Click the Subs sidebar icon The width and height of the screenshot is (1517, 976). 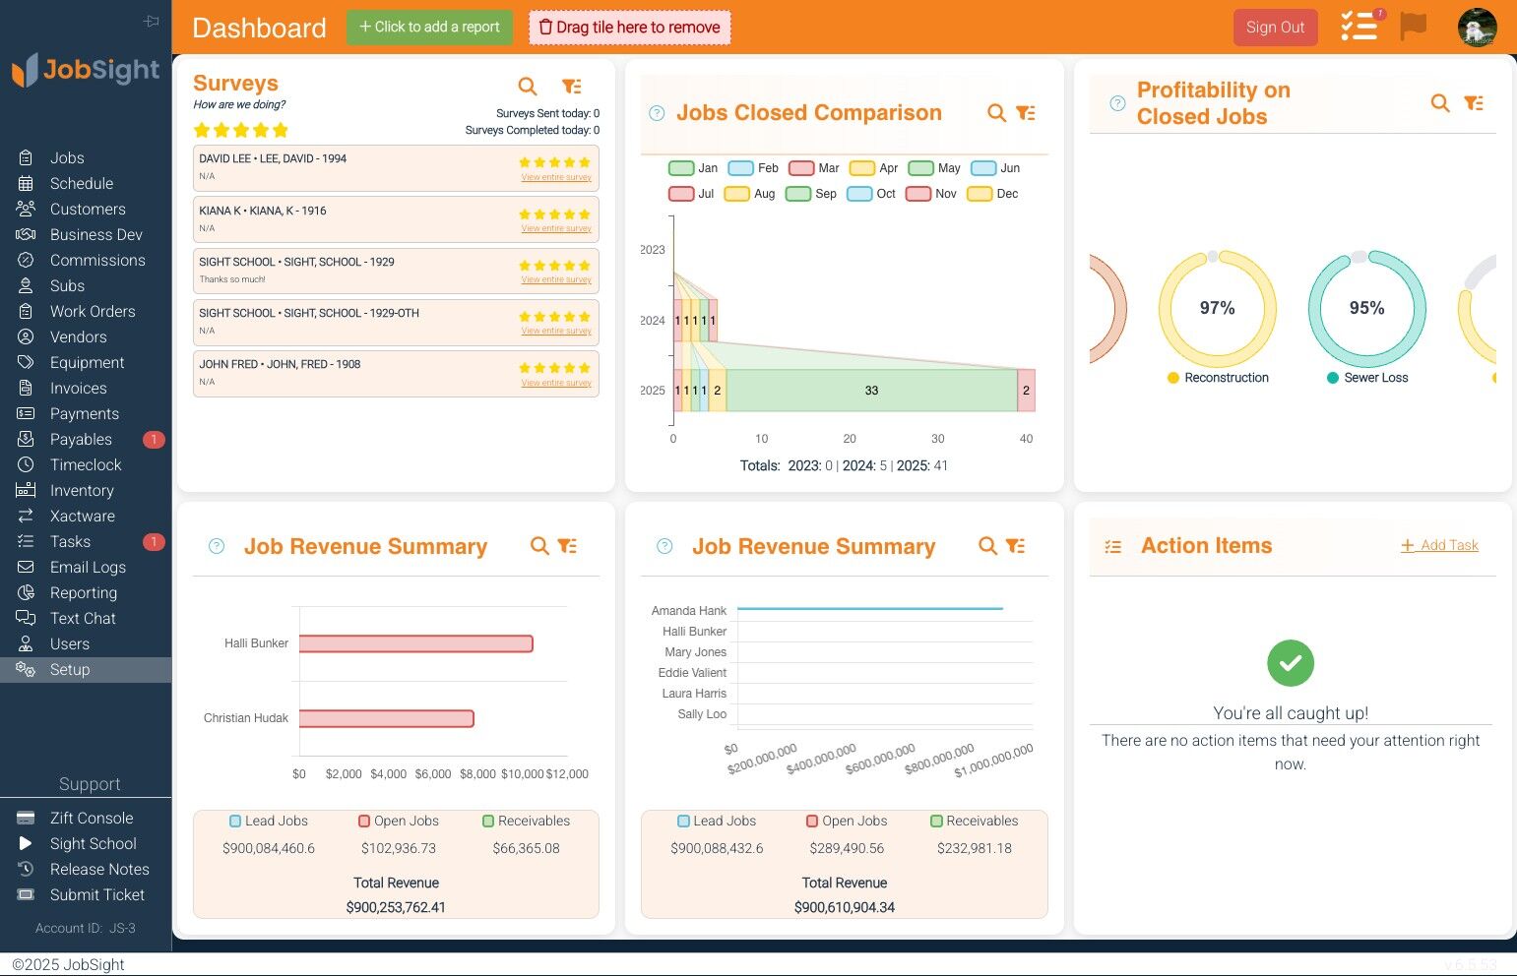26,285
